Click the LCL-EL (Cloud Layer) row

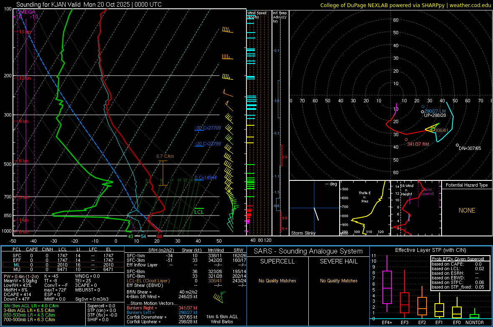click(x=186, y=281)
